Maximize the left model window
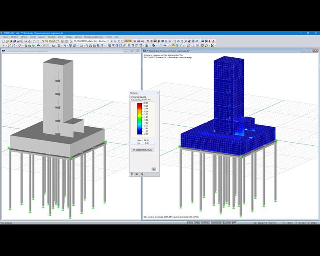This screenshot has height=256, width=320. (132, 51)
